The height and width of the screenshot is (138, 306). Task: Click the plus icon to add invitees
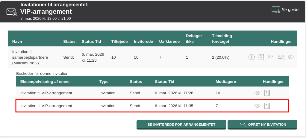(x=252, y=57)
